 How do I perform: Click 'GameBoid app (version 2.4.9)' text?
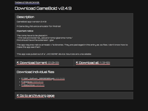tap(32, 22)
